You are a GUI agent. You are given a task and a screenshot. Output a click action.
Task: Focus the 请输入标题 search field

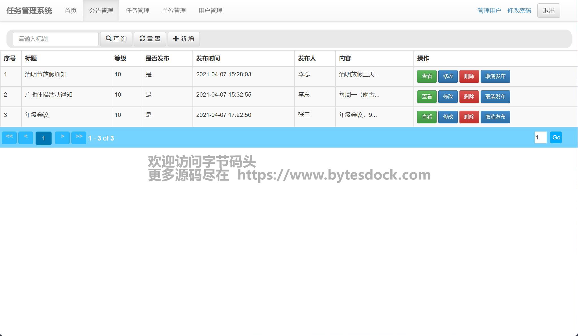pyautogui.click(x=56, y=39)
